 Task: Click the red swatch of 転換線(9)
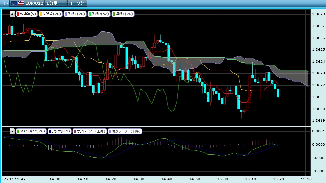(x=18, y=14)
